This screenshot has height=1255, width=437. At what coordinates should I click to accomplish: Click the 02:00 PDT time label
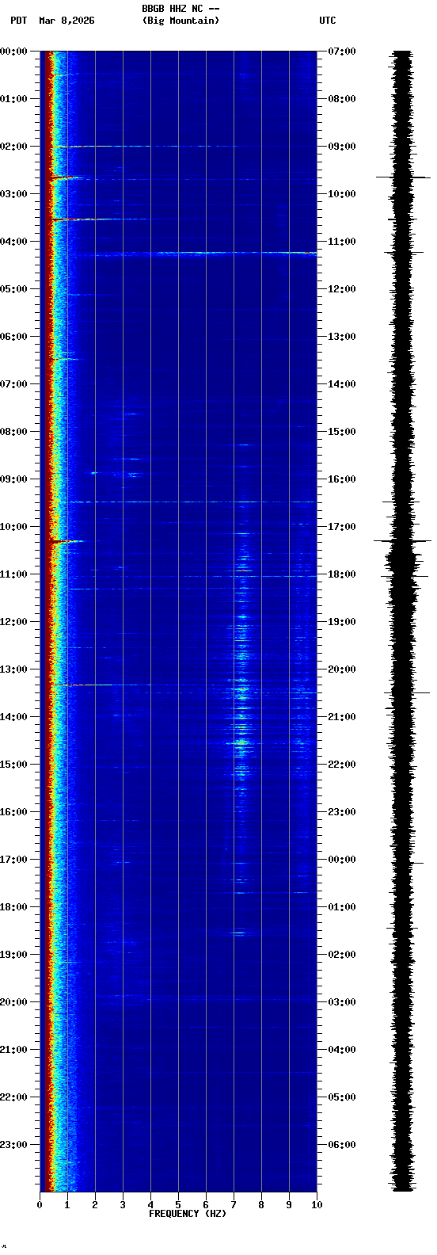pos(13,147)
